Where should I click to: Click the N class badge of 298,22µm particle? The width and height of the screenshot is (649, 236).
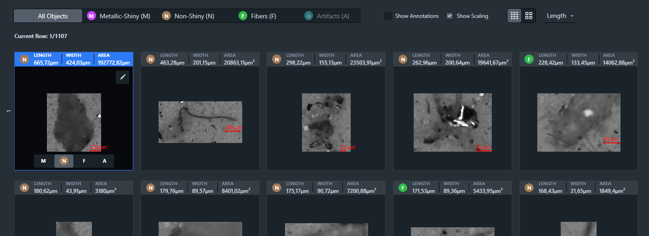click(x=277, y=59)
